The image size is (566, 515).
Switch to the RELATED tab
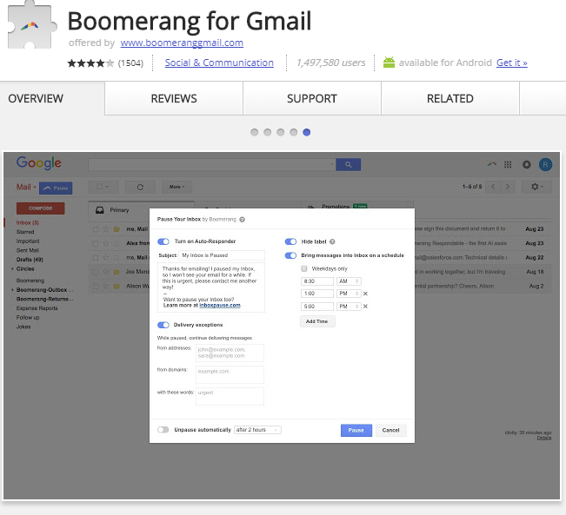coord(450,98)
